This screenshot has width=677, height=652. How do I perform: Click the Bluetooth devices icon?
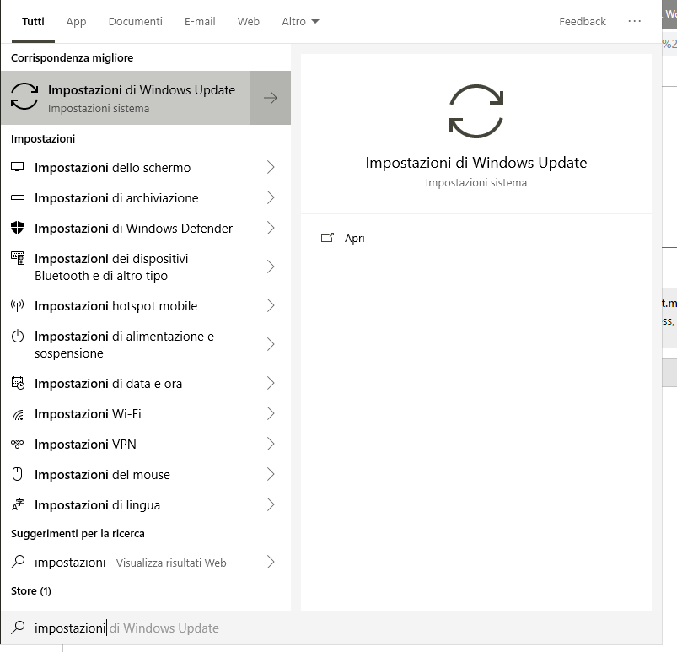(18, 258)
